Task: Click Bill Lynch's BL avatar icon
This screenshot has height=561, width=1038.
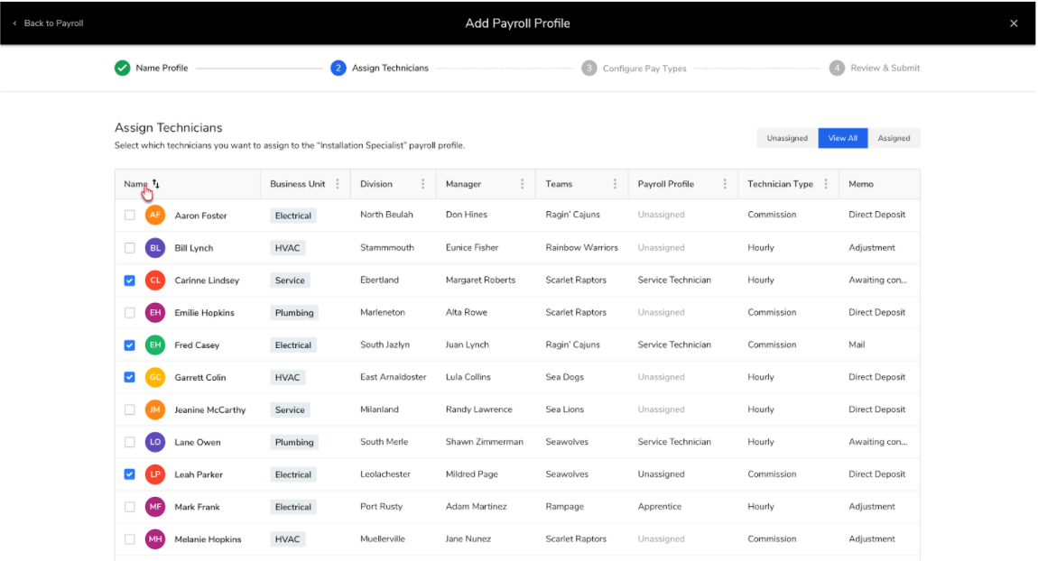Action: click(155, 248)
